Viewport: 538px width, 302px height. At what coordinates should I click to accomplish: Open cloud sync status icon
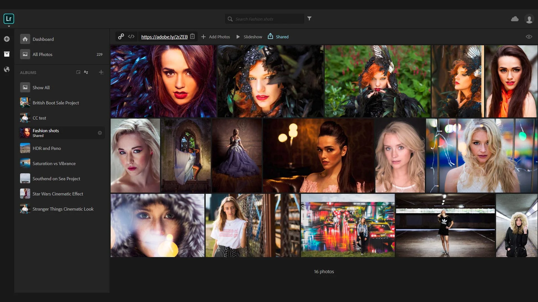514,19
